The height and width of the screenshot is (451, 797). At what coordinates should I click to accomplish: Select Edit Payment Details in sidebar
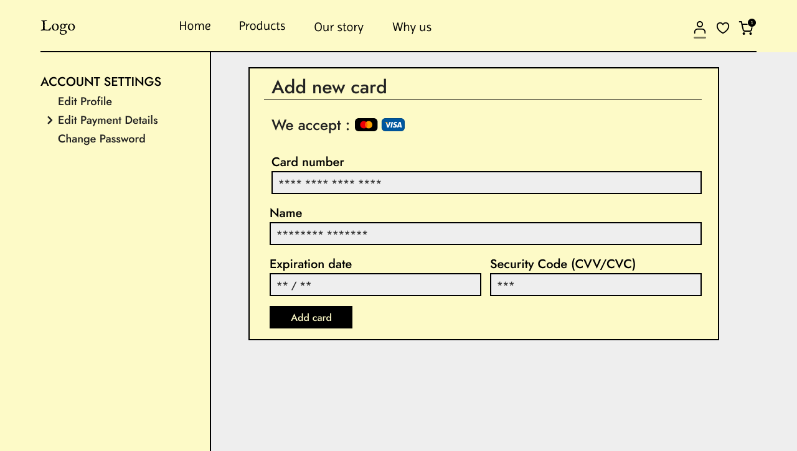[108, 120]
